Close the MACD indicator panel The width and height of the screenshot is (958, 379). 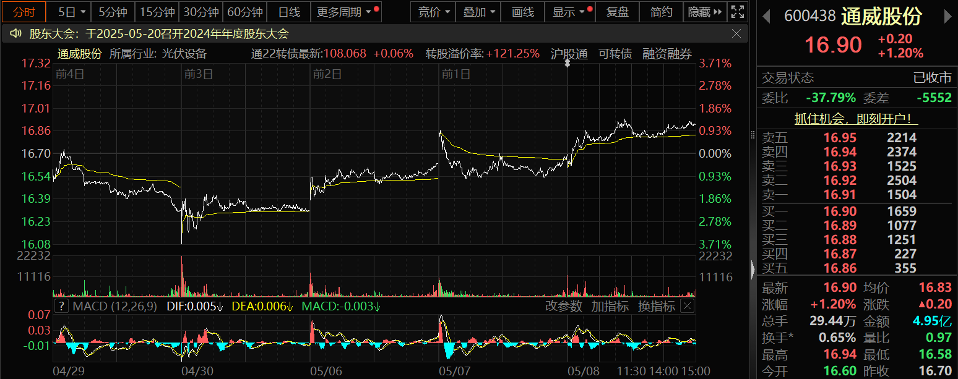[x=688, y=306]
